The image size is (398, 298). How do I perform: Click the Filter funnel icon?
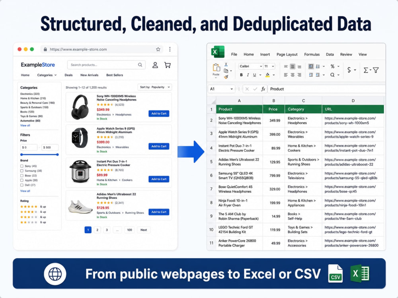coord(376,70)
